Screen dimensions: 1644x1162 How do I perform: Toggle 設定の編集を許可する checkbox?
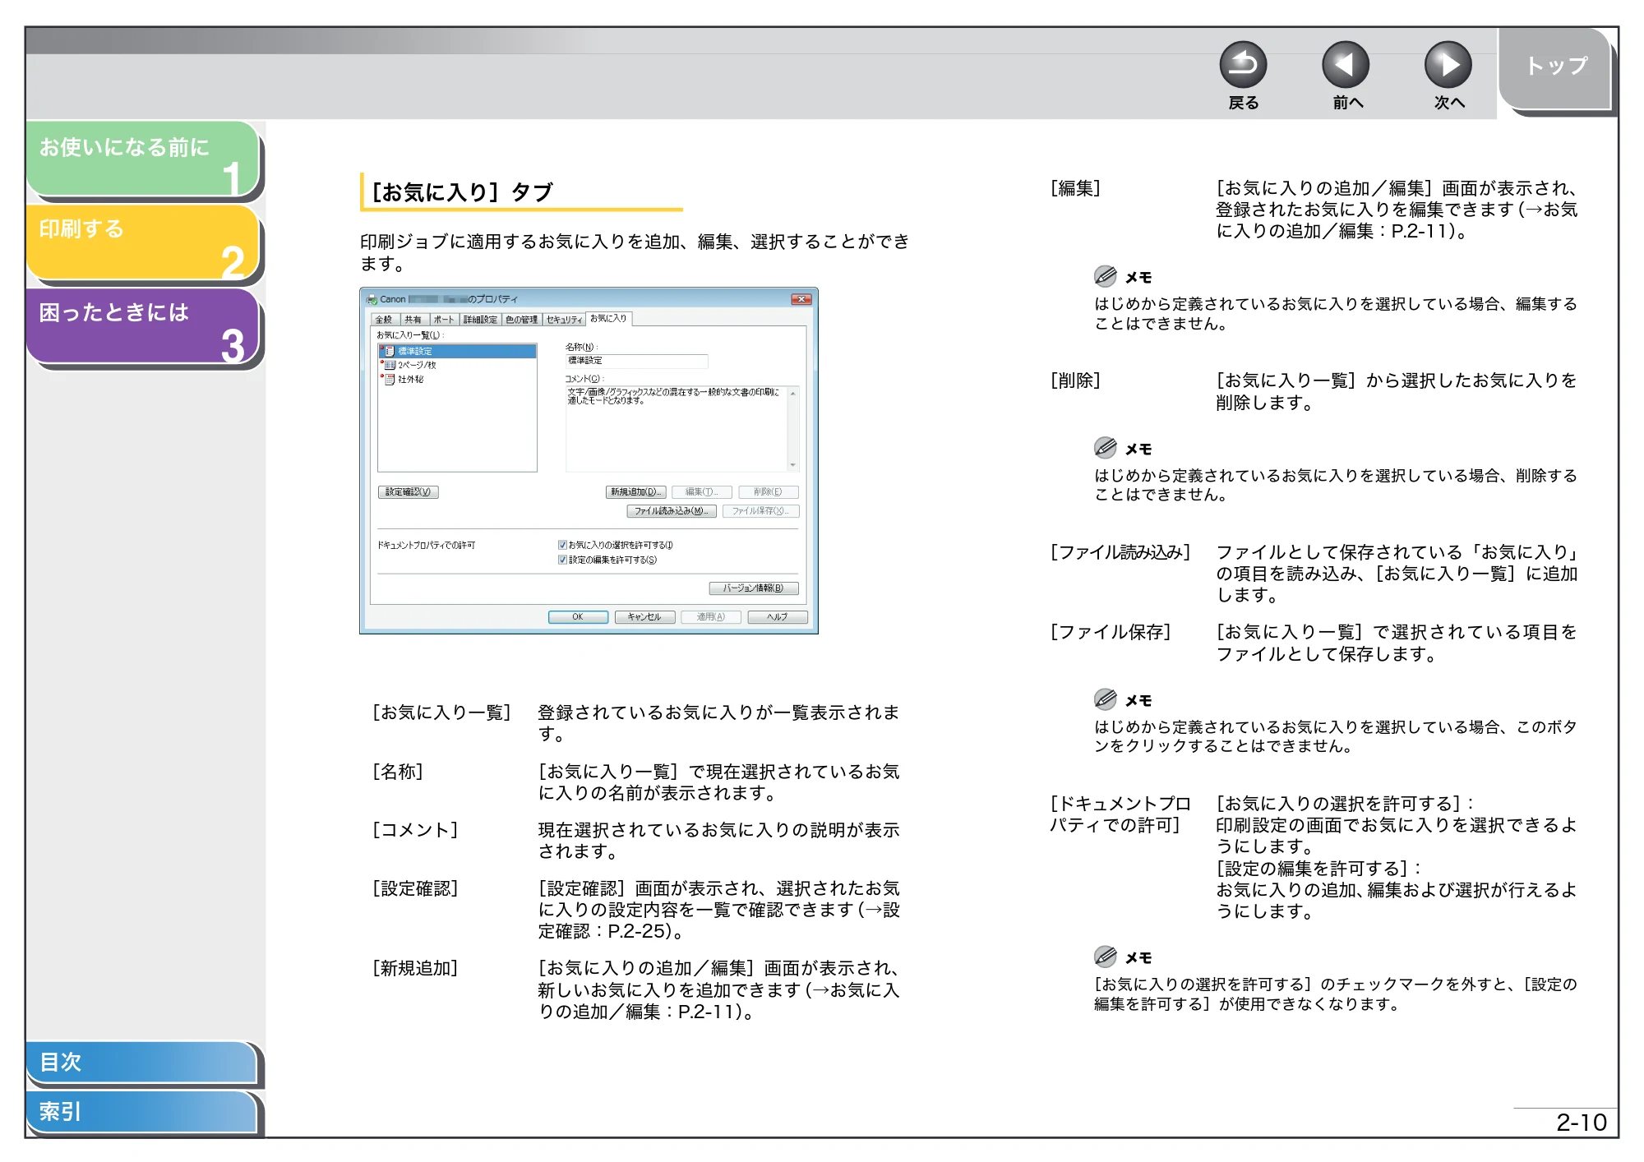[x=562, y=560]
